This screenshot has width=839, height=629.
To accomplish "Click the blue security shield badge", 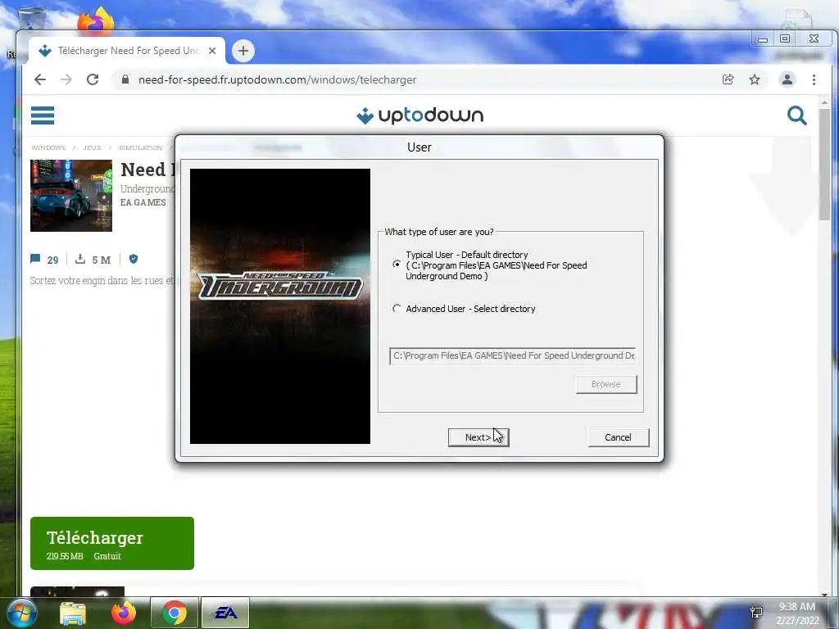I will pyautogui.click(x=134, y=259).
